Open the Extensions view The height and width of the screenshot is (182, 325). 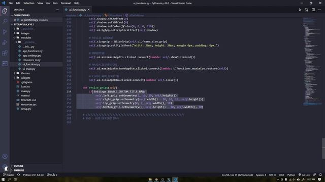pos(5,53)
